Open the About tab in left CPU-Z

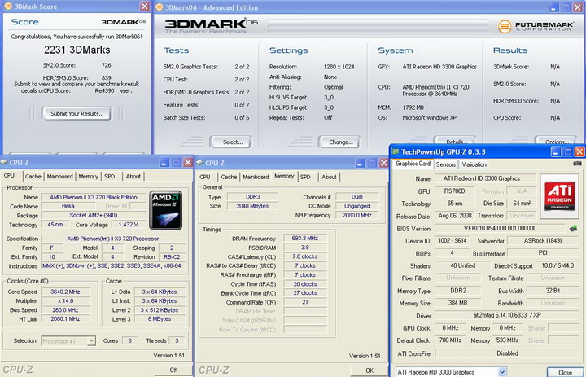tap(133, 176)
